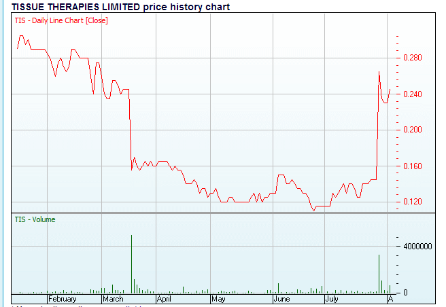446x307 pixels.
Task: Select the July label on the time axis
Action: (x=331, y=299)
